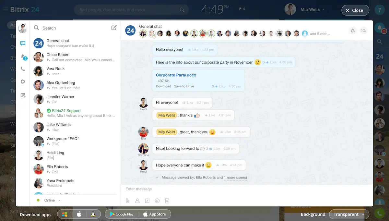Open the telephony phone icon in sidebar
The image size is (389, 221).
click(23, 69)
